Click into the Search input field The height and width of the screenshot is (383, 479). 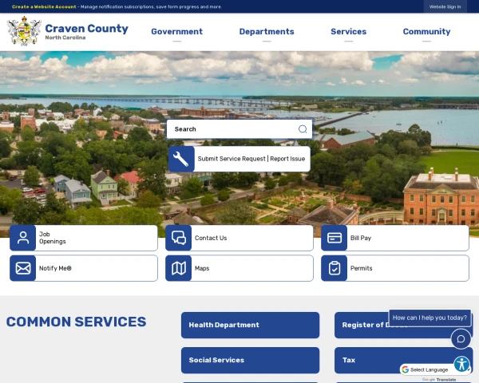tap(232, 129)
